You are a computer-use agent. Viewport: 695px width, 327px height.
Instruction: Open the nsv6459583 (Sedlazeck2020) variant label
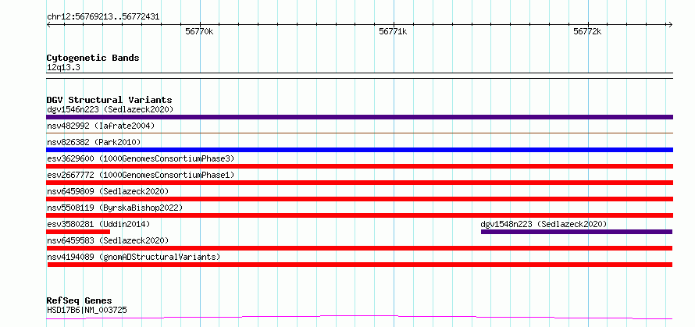(108, 240)
